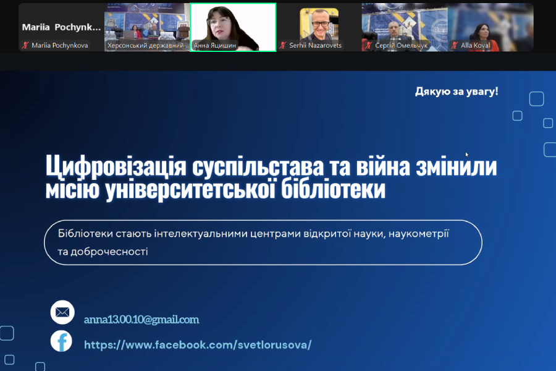Click the muted microphone icon beside Mariia Pochynkova

tap(26, 45)
